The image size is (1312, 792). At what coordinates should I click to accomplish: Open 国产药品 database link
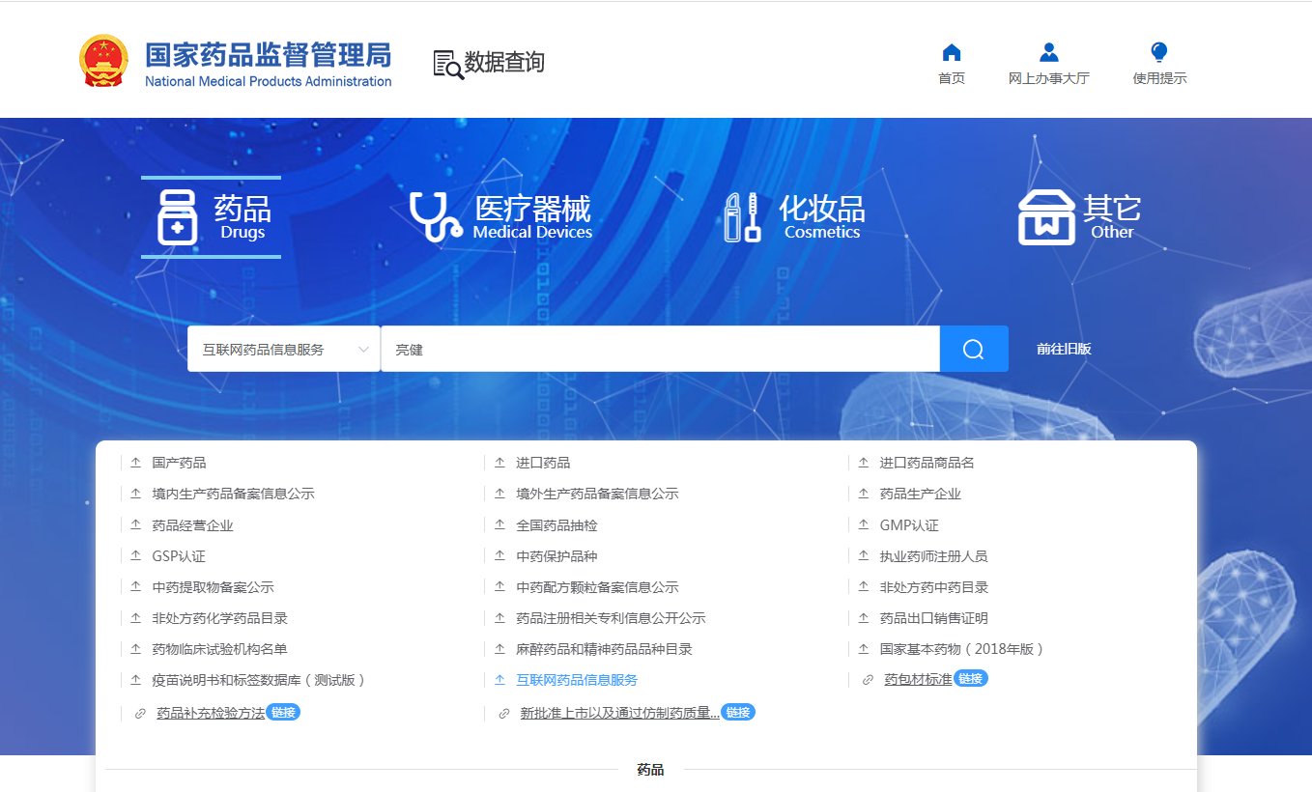coord(179,463)
